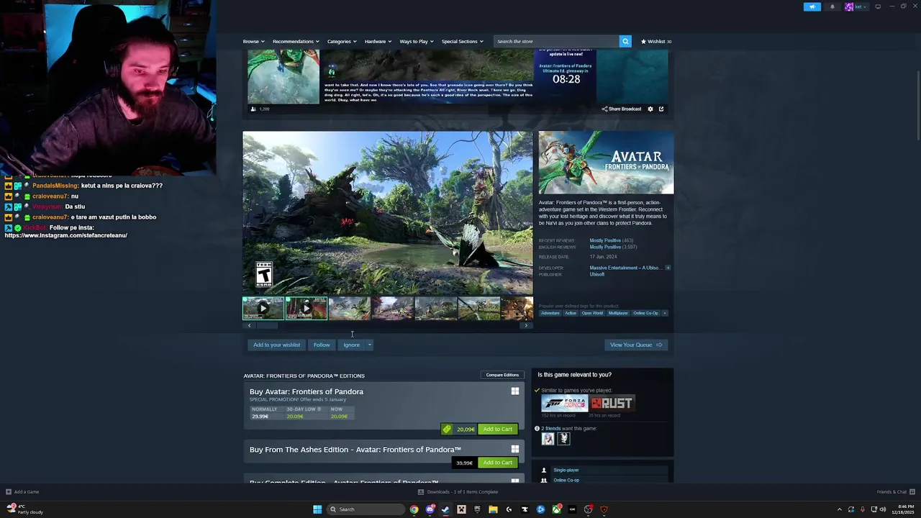
Task: Click the Rust game thumbnail
Action: [612, 403]
